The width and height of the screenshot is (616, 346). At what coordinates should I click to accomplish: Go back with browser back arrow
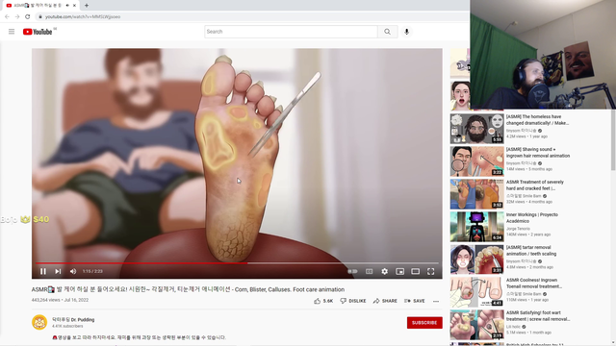(x=7, y=16)
